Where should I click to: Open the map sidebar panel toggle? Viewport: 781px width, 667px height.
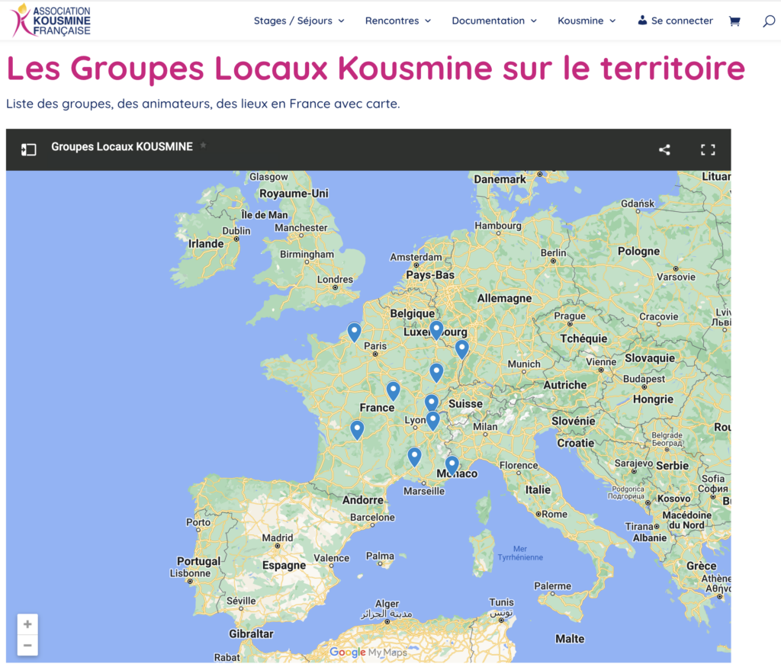point(28,149)
